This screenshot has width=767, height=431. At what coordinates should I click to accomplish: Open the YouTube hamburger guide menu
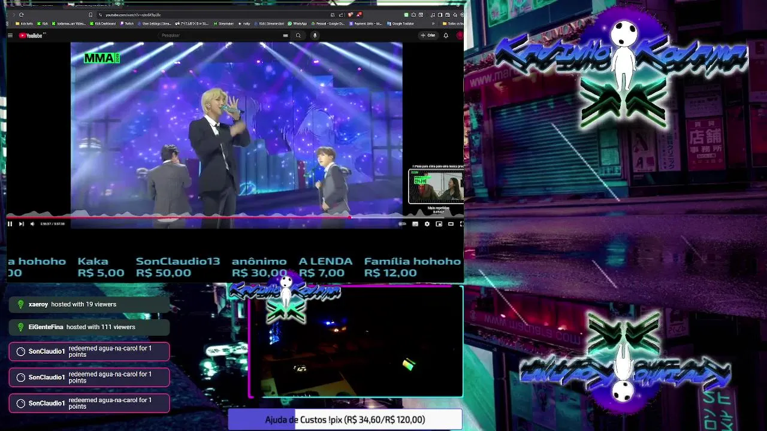(x=10, y=35)
